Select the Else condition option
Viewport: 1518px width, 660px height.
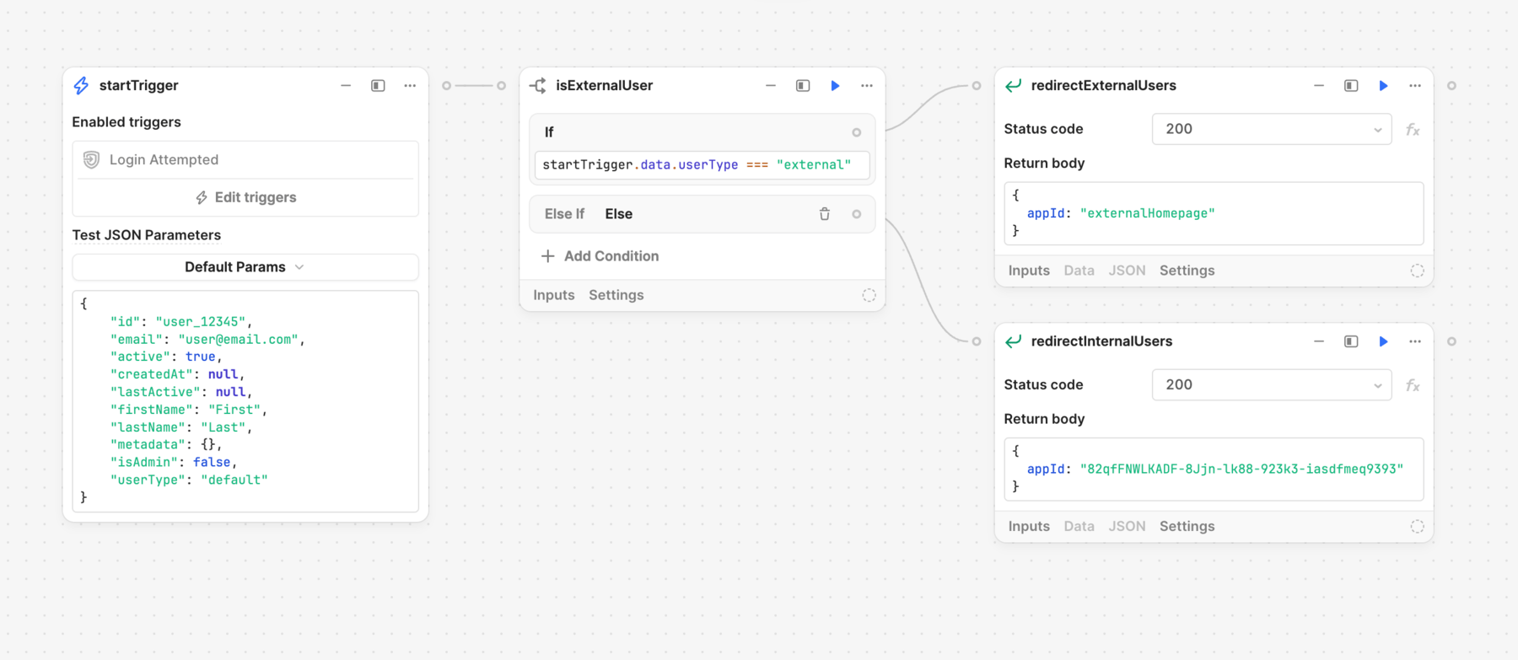point(618,214)
